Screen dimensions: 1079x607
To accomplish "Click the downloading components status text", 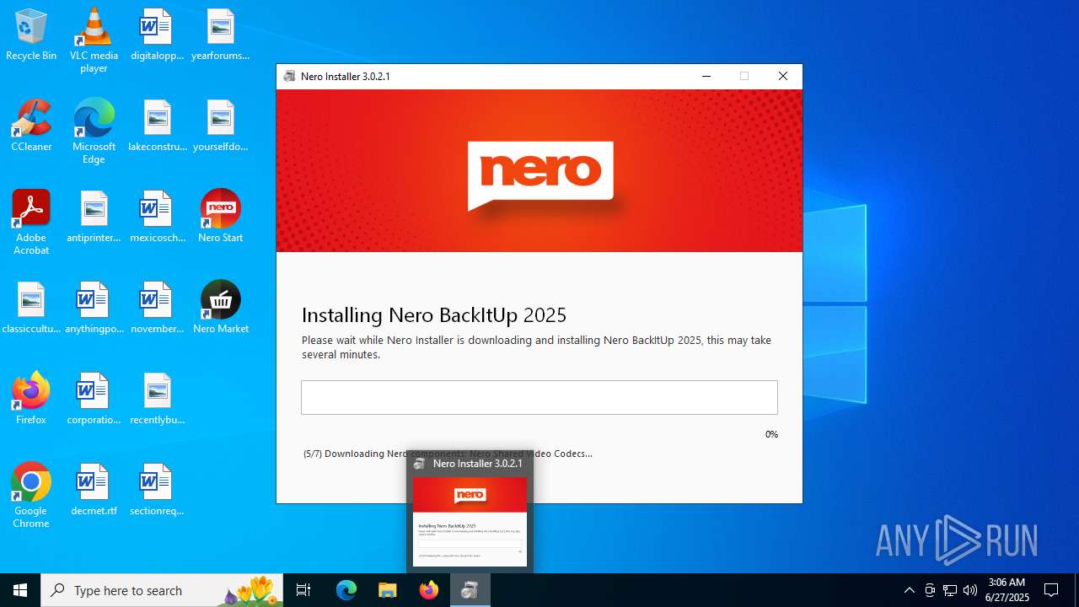I will [448, 454].
